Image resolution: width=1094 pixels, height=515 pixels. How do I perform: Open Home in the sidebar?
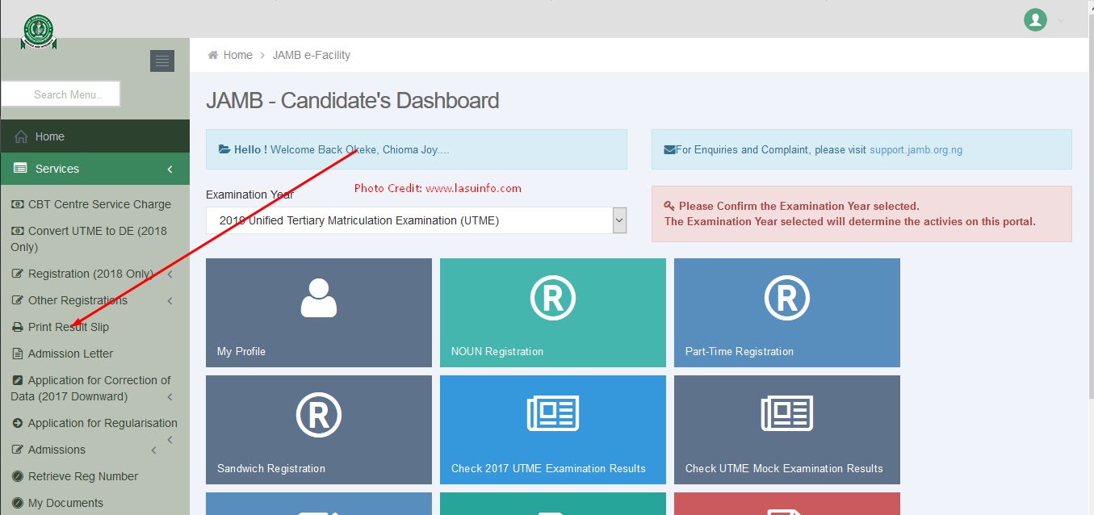94,136
